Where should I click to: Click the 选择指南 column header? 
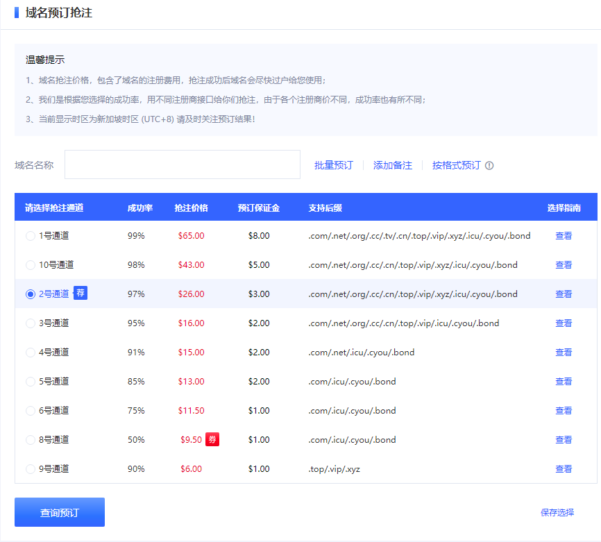[564, 208]
